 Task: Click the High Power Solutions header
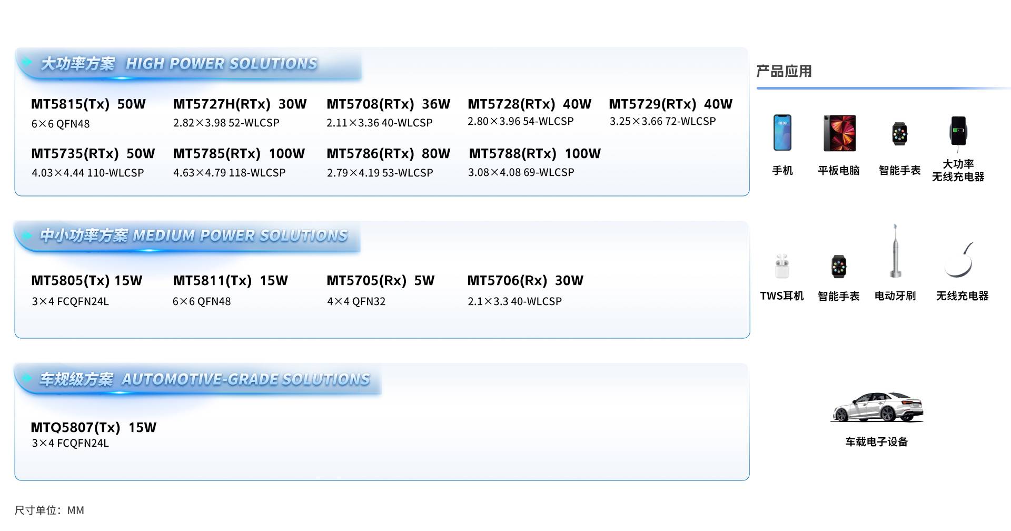coord(179,64)
